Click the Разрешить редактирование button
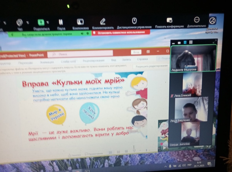This screenshot has height=172, width=232. (x=150, y=66)
